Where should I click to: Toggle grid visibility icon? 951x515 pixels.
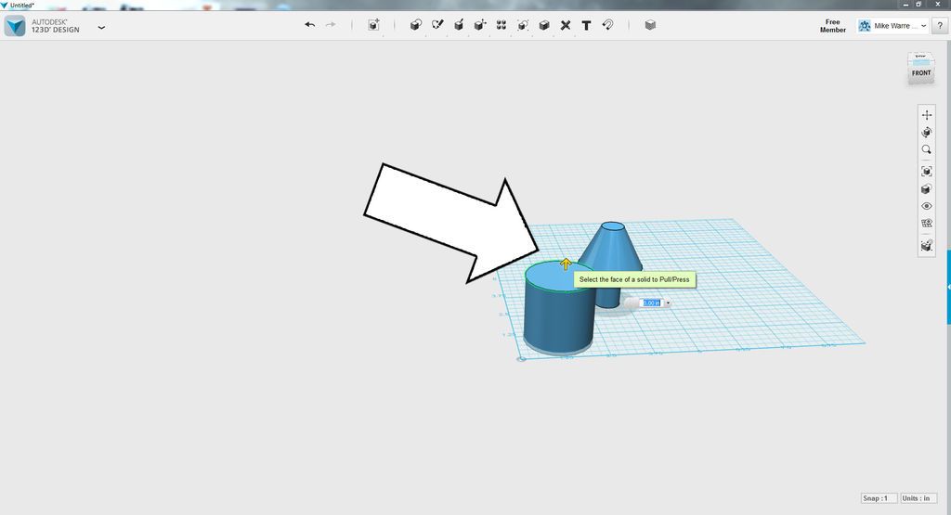tap(926, 223)
